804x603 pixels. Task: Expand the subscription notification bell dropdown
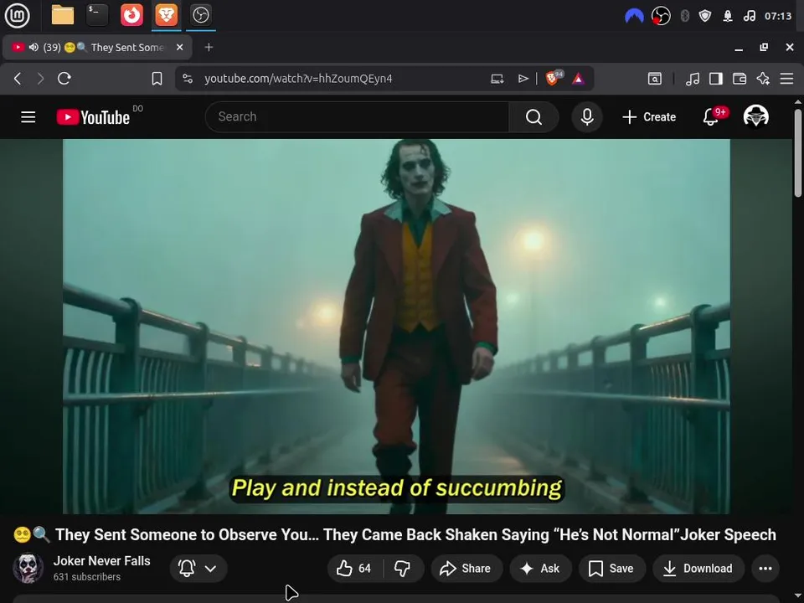pyautogui.click(x=198, y=568)
